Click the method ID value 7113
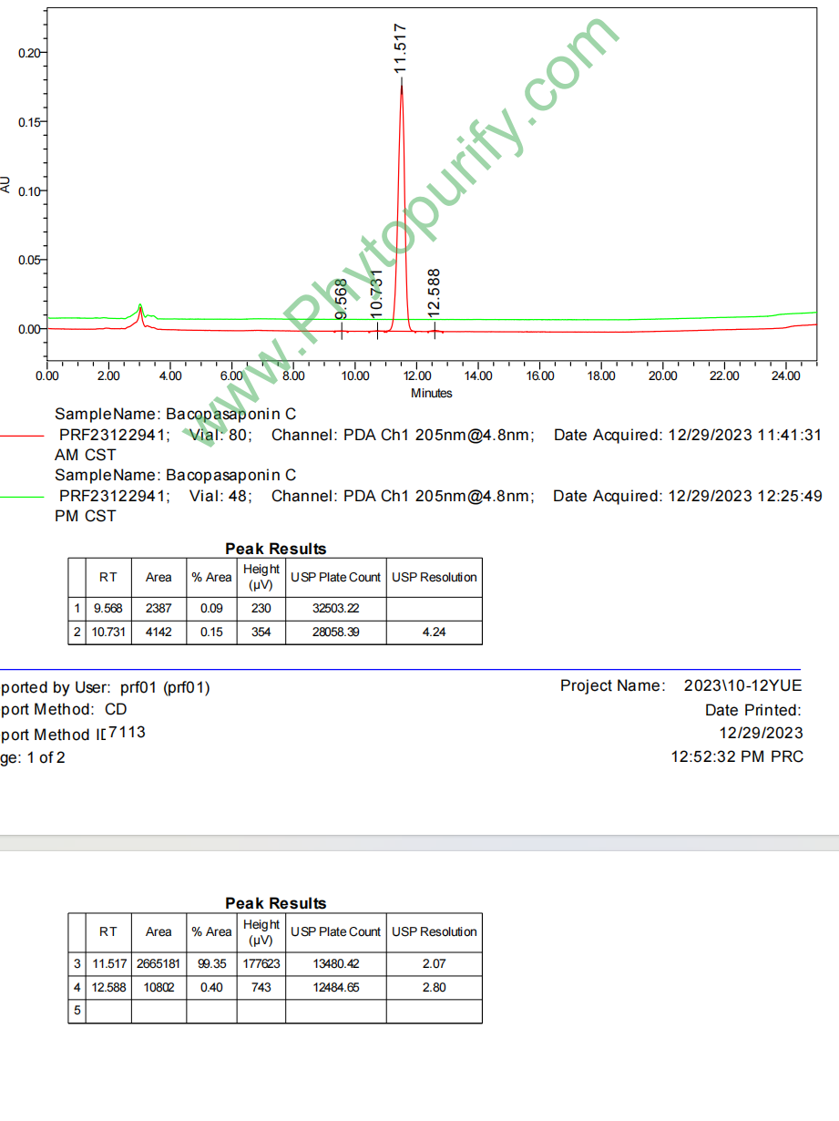 pyautogui.click(x=127, y=732)
